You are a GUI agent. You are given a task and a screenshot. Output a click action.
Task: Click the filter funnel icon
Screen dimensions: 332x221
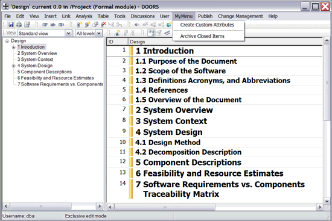coord(159,33)
